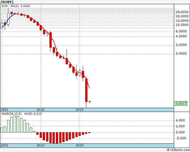Click the large red candlestick of 2023 drop
The height and width of the screenshot is (152, 190).
pyautogui.click(x=86, y=90)
